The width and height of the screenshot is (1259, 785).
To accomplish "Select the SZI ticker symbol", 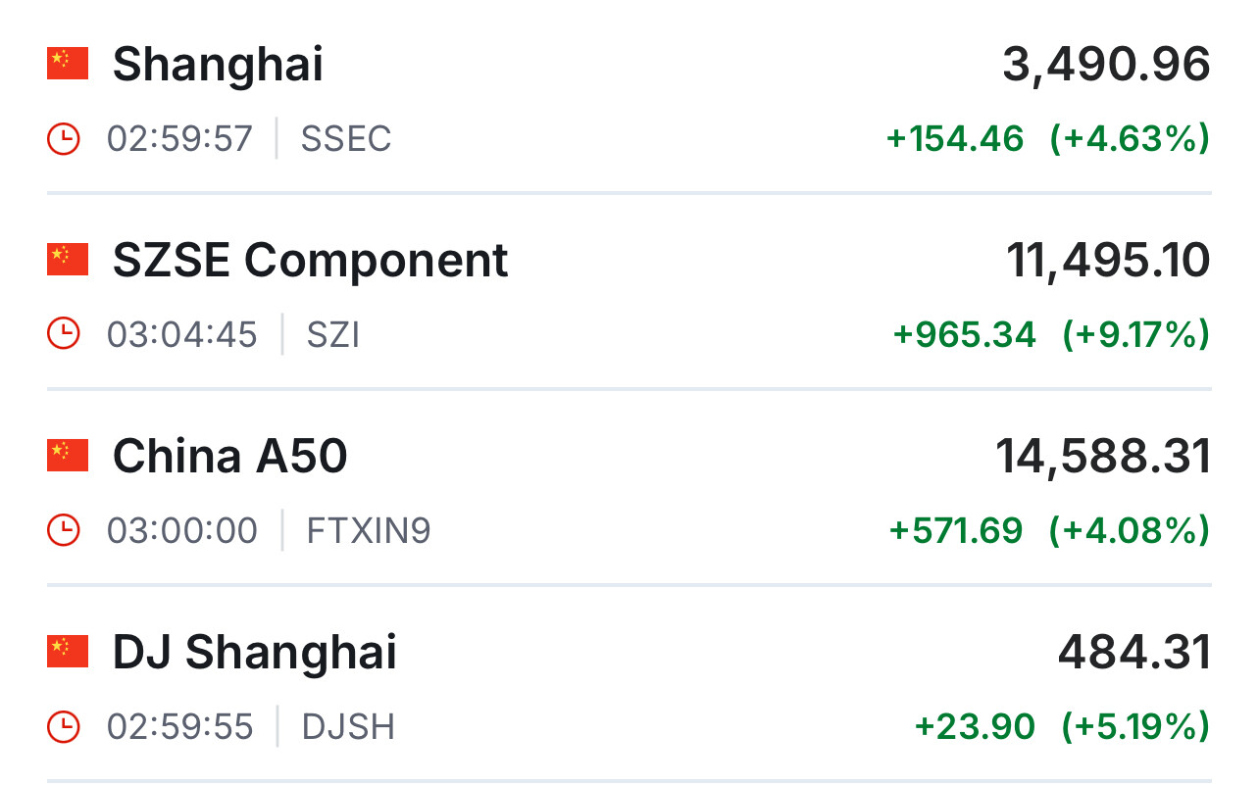I will point(333,335).
